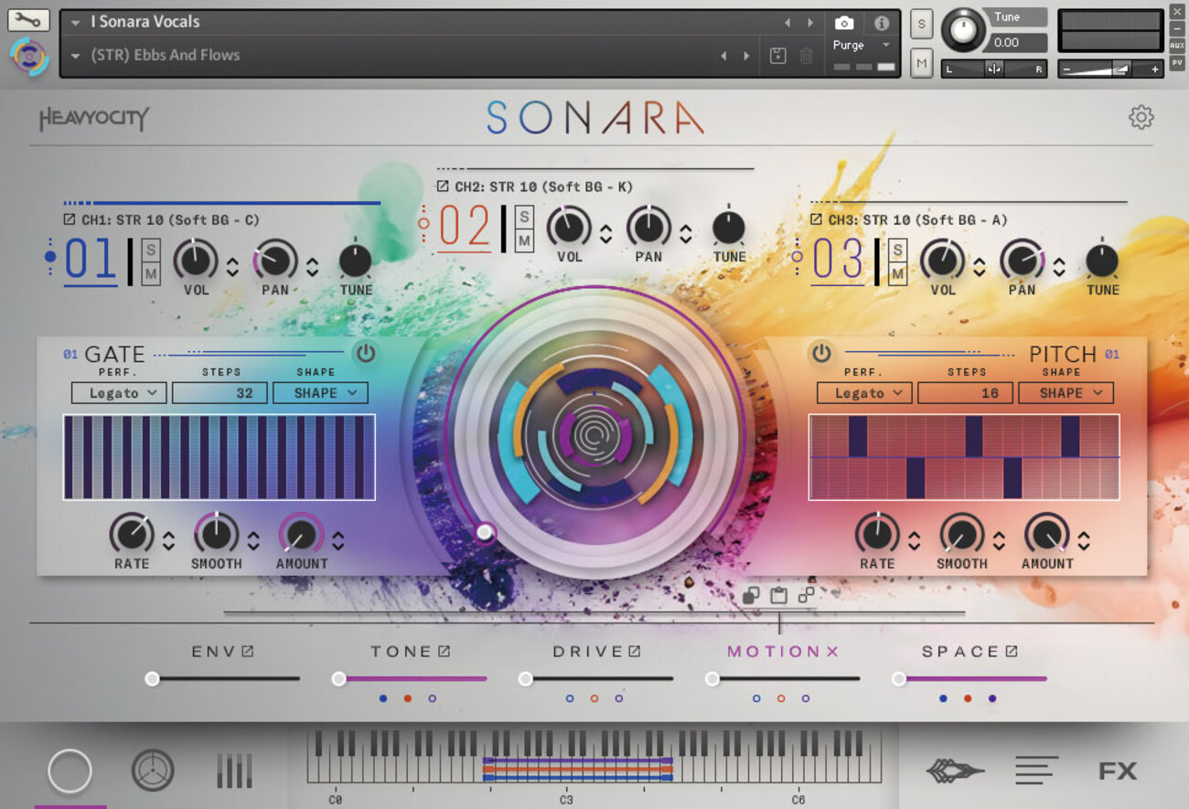The width and height of the screenshot is (1189, 809).
Task: Click the paste clipboard icon below the macro dial
Action: point(778,596)
